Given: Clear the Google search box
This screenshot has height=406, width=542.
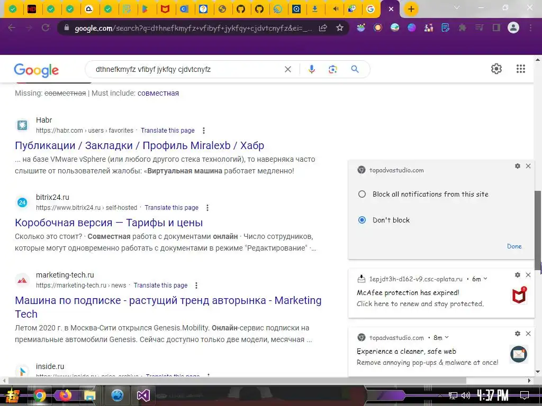Looking at the screenshot, I should pos(287,69).
